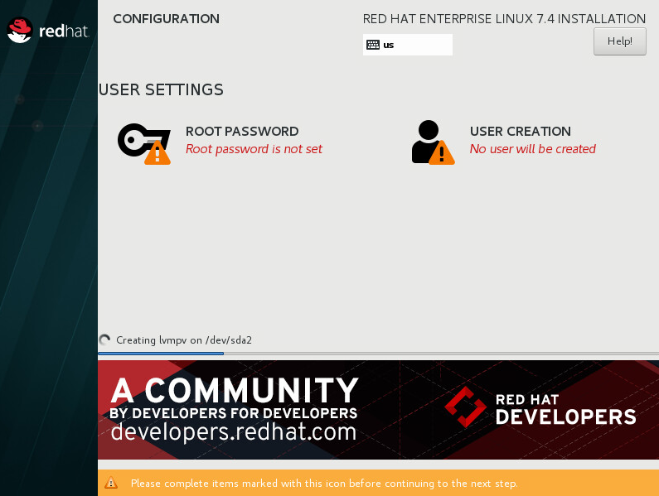Click the keyboard layout icon

coord(373,45)
